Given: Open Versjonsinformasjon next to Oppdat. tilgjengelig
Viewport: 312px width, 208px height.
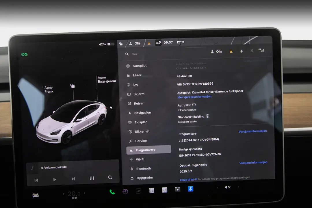Looking at the screenshot, I should (253, 163).
